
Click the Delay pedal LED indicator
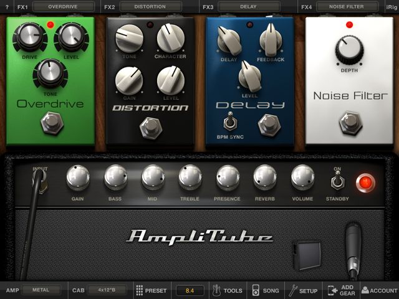point(249,25)
